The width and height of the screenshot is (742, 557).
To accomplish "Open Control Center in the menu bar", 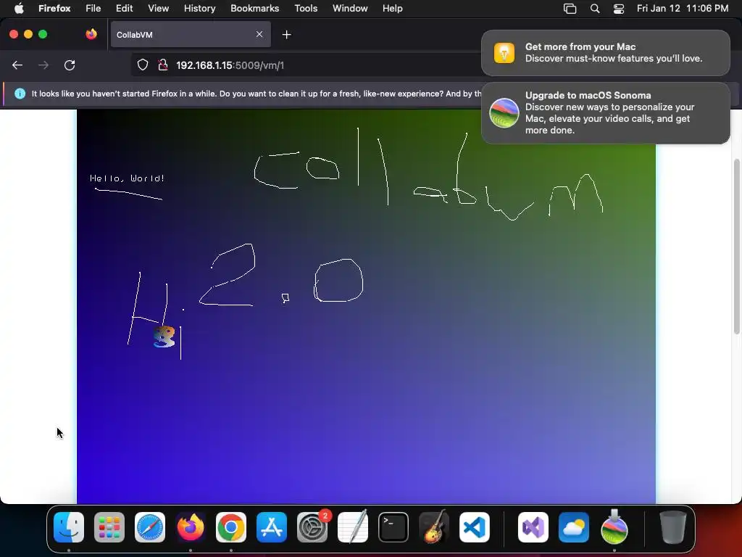I will click(619, 9).
